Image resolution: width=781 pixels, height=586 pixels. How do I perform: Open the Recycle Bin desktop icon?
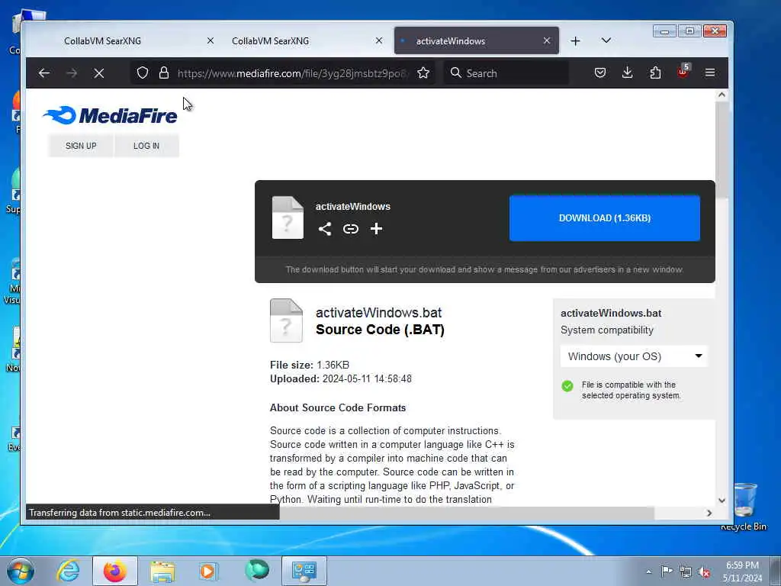744,506
